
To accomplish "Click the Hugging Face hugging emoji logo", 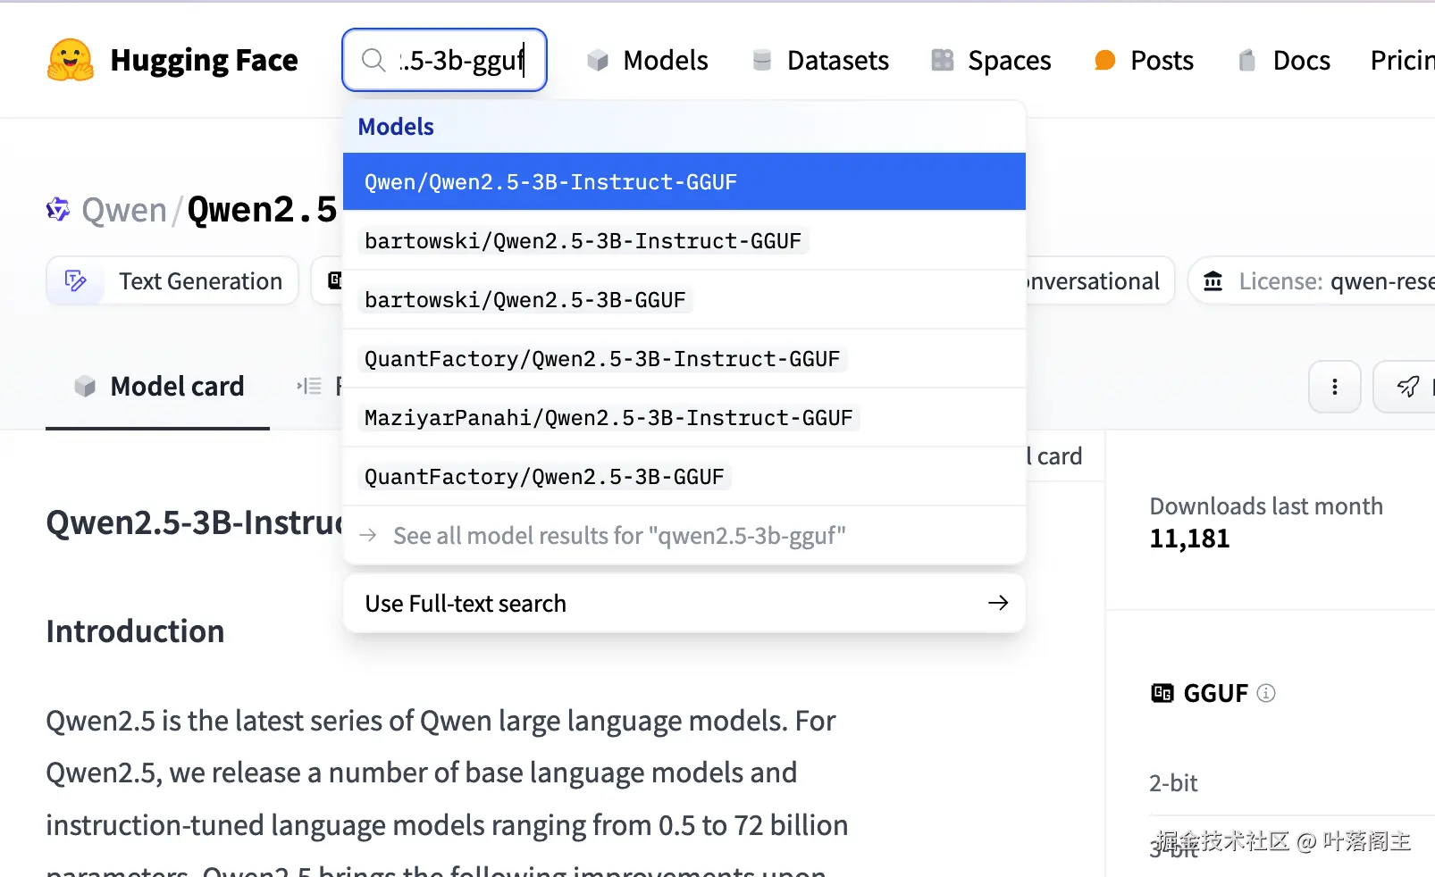I will coord(70,60).
